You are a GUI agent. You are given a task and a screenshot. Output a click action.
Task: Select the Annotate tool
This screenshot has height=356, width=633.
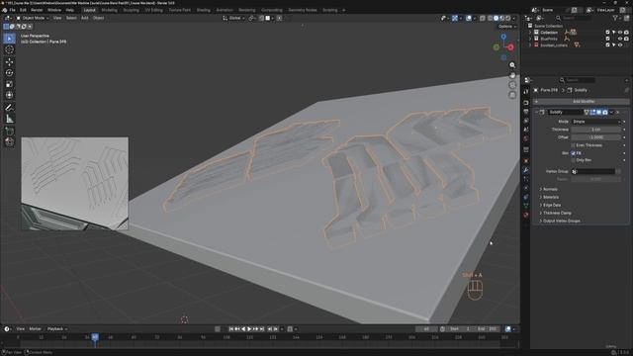9,108
